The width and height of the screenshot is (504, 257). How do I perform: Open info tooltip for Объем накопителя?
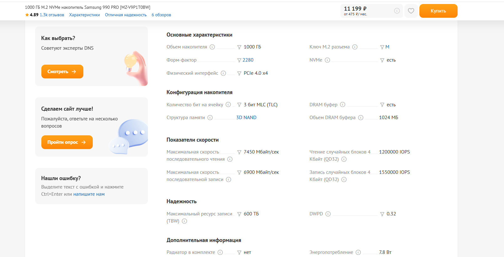tap(212, 47)
